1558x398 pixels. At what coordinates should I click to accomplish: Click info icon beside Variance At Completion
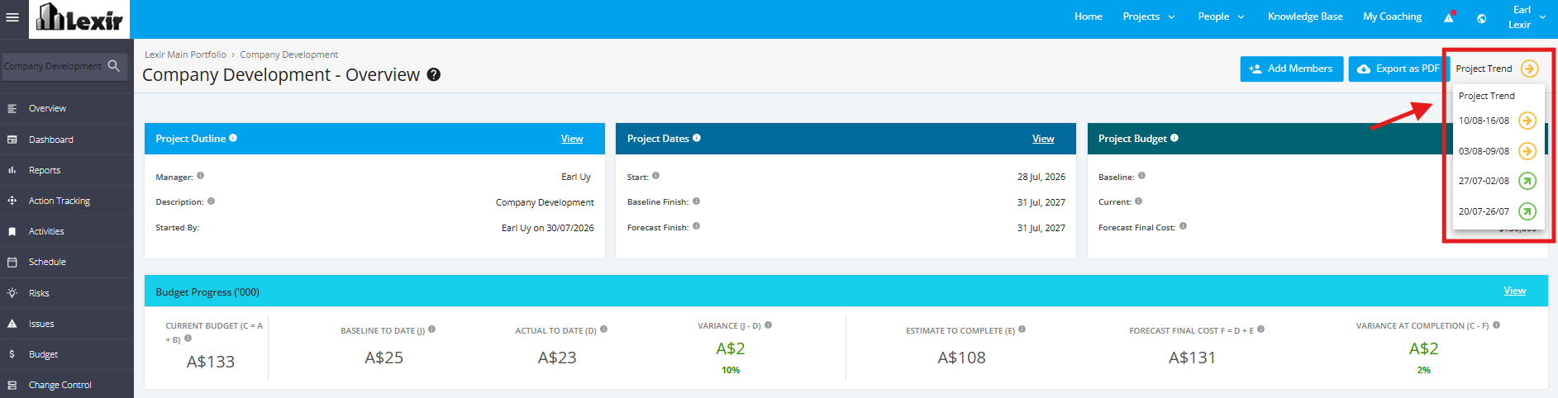point(1496,325)
